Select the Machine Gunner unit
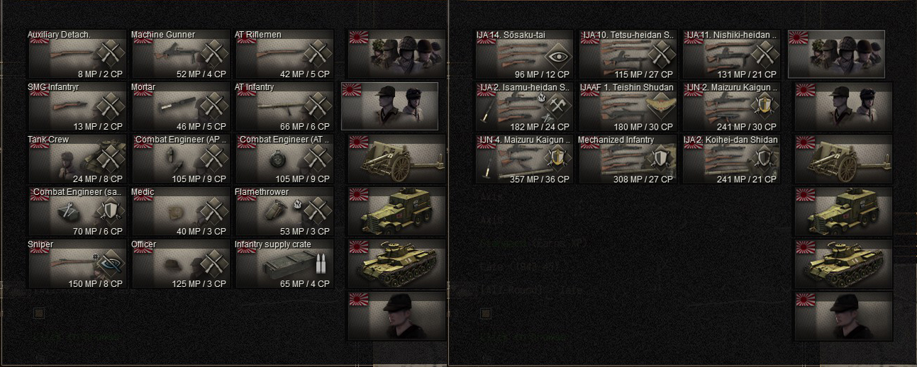 pyautogui.click(x=180, y=54)
